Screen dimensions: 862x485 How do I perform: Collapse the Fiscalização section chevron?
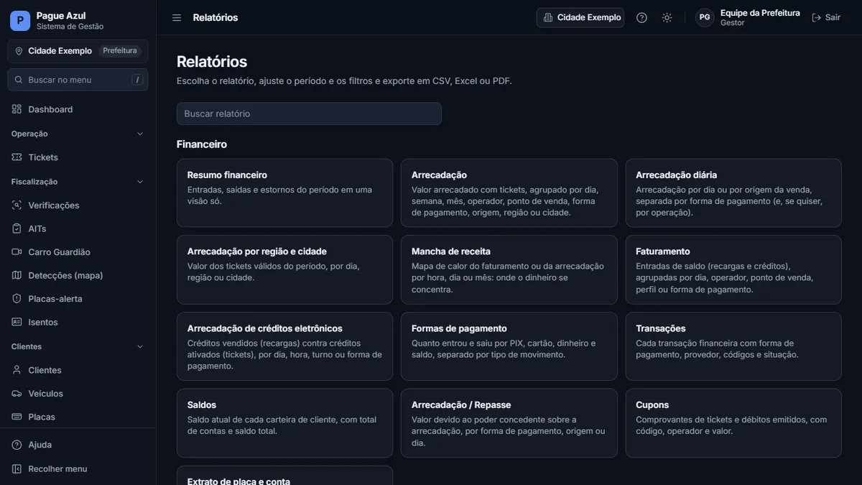pos(140,182)
